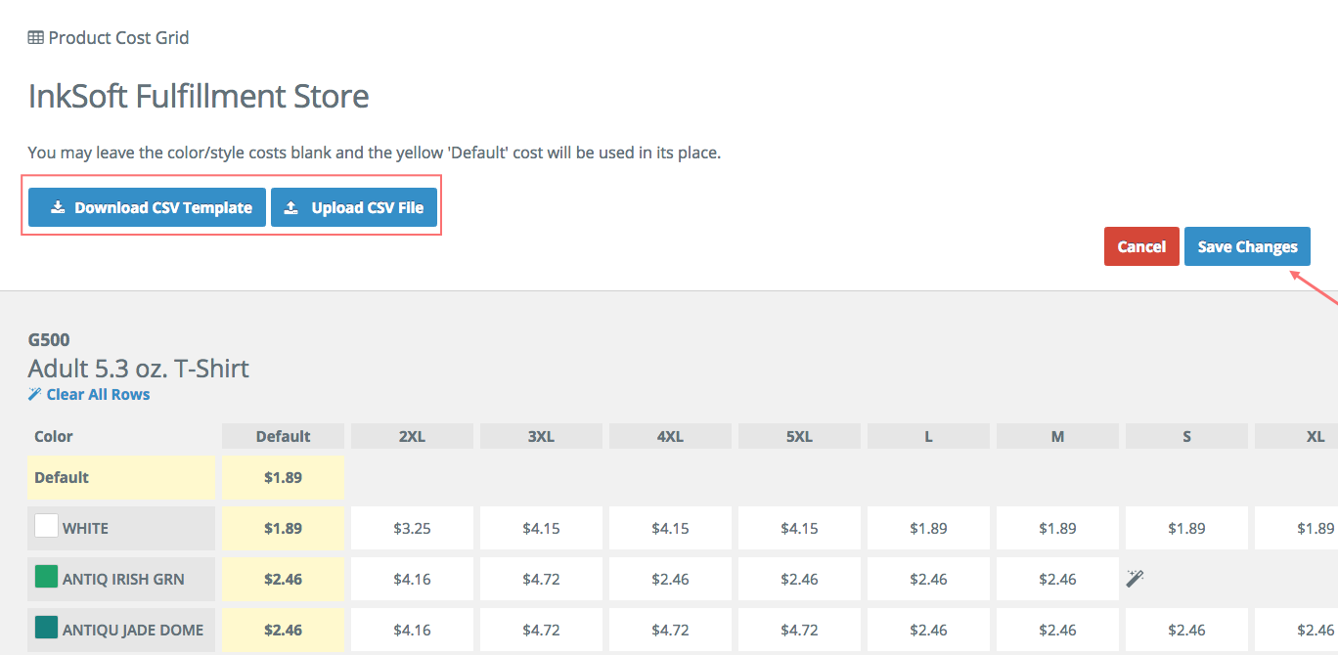Click the Default column header
Viewport: 1338px width, 655px height.
(x=283, y=436)
